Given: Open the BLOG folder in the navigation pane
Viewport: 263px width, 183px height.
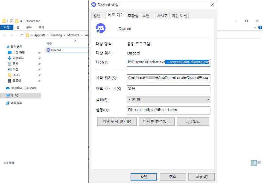Looking at the screenshot, I should click(16, 75).
